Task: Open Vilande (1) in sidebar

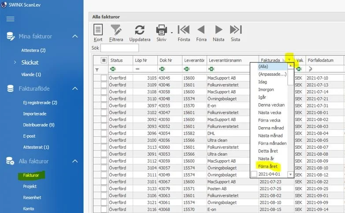Action: point(31,74)
